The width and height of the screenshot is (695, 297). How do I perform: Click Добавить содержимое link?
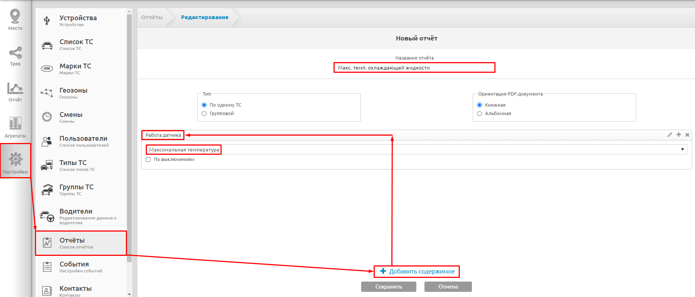417,271
